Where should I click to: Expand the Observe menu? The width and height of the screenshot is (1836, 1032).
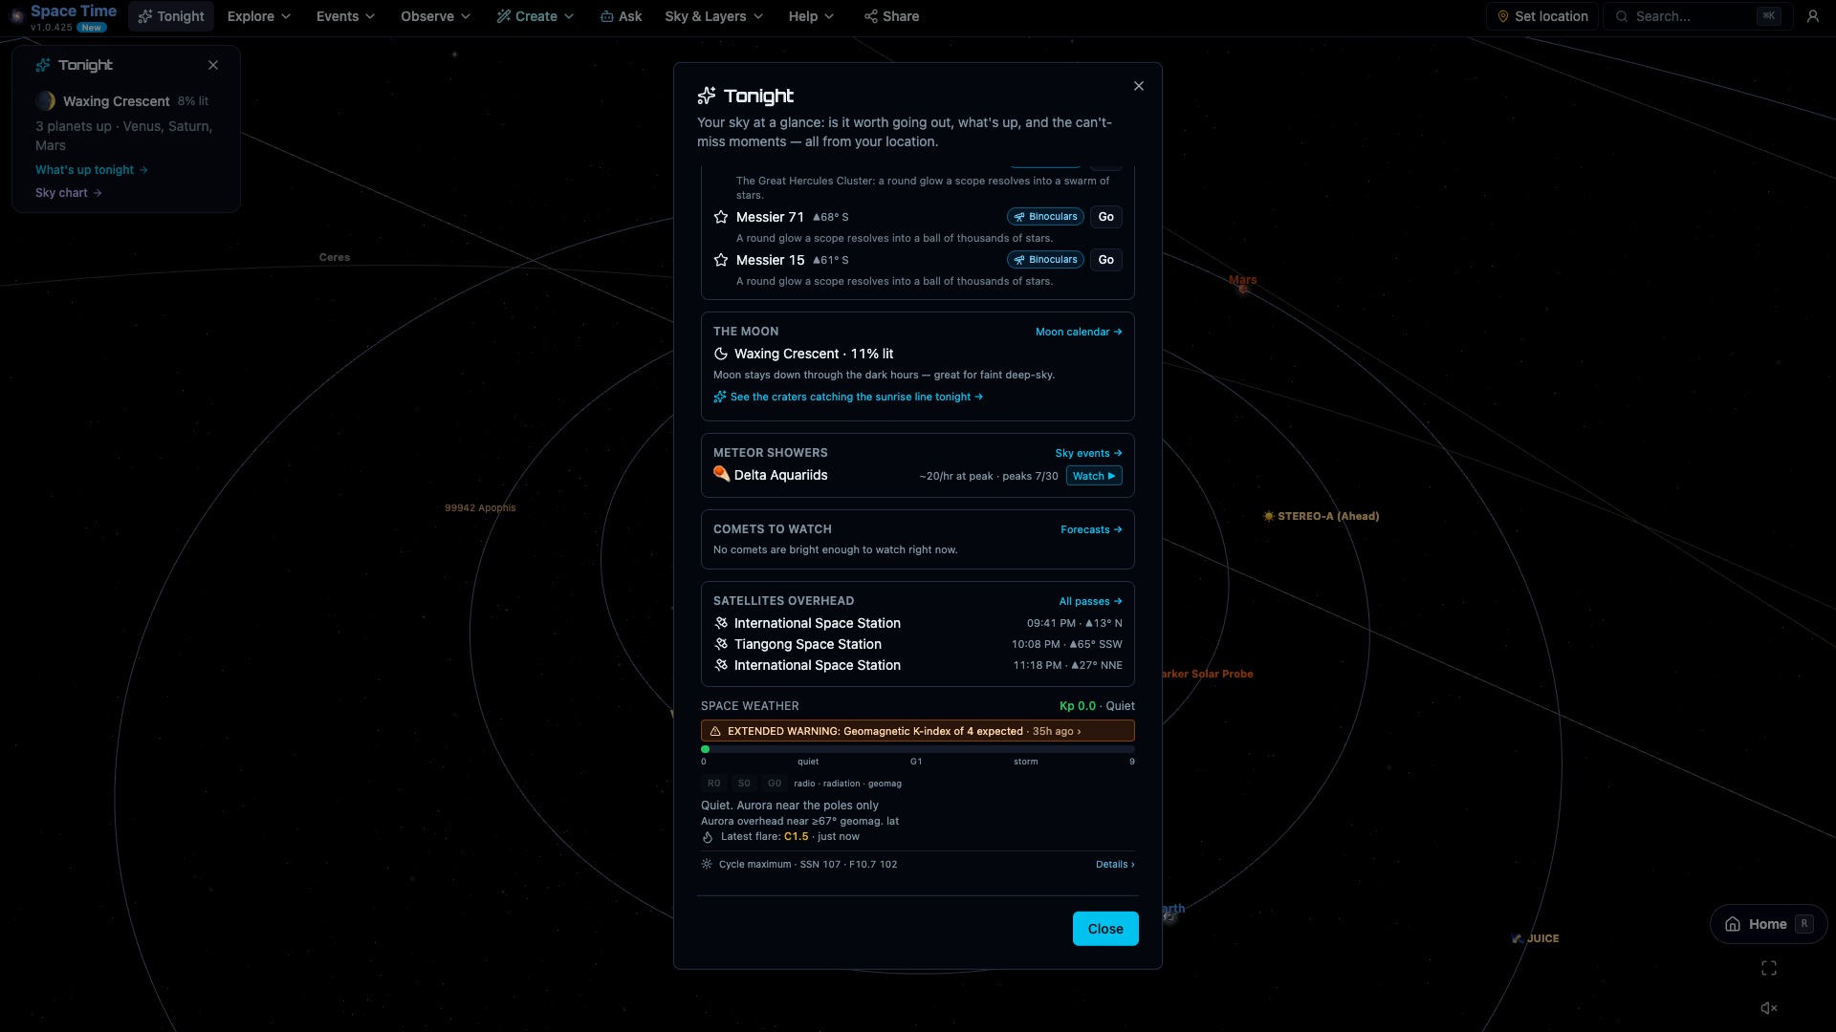[435, 16]
